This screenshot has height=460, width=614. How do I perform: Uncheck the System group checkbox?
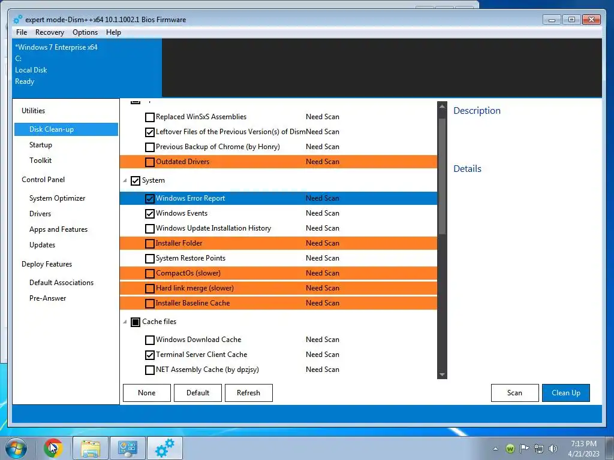136,181
